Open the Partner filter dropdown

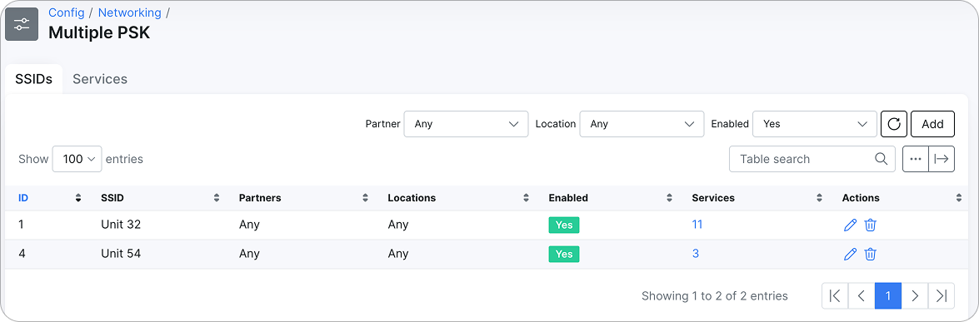tap(467, 124)
